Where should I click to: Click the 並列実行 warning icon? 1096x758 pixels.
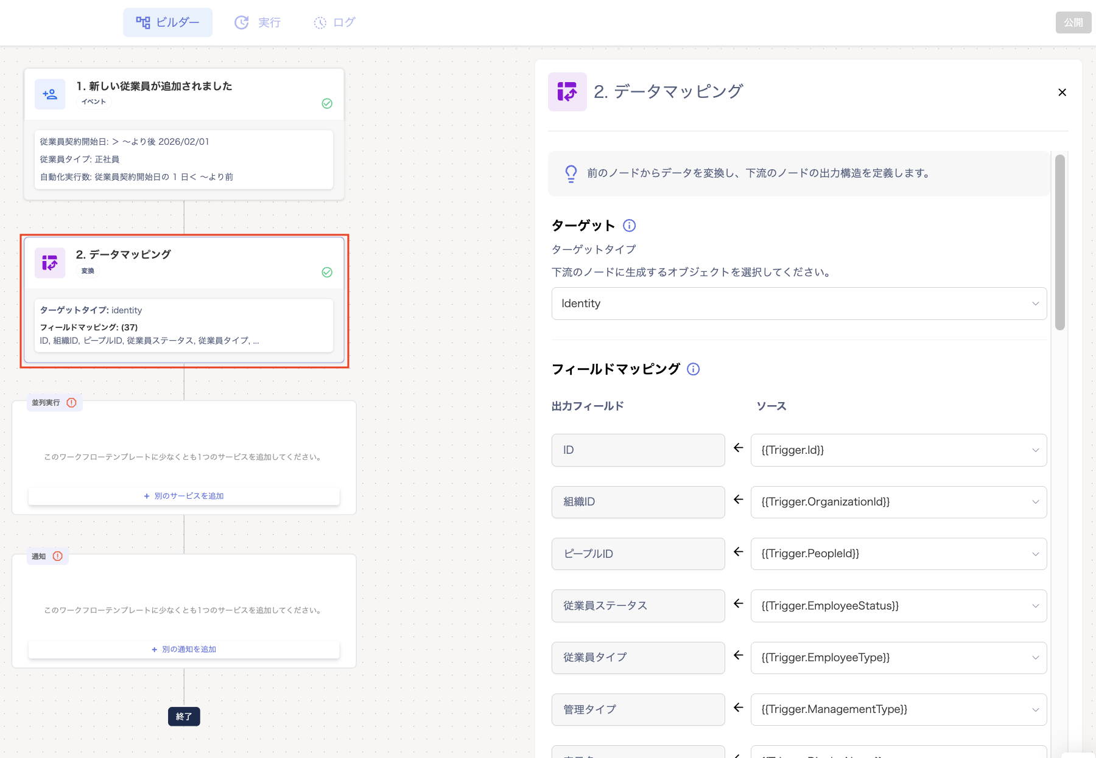pos(72,403)
